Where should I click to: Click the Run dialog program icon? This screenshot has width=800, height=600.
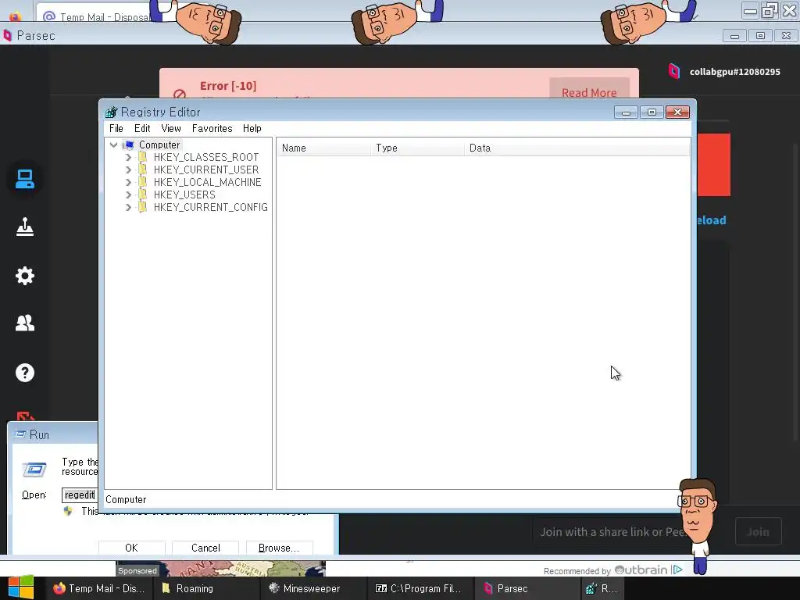point(34,469)
